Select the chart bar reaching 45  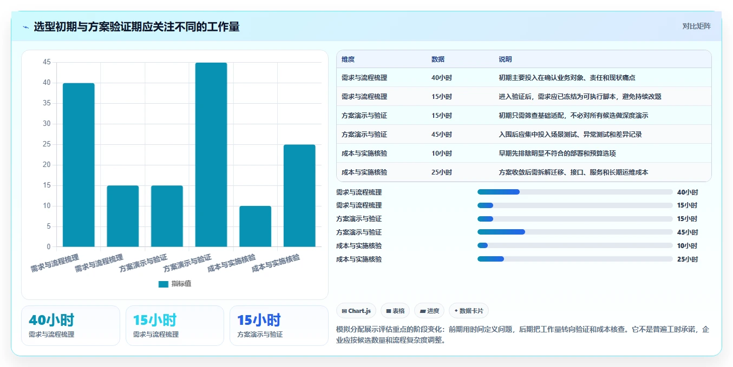(211, 155)
